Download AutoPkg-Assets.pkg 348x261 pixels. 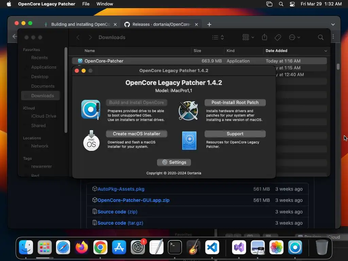point(121,189)
